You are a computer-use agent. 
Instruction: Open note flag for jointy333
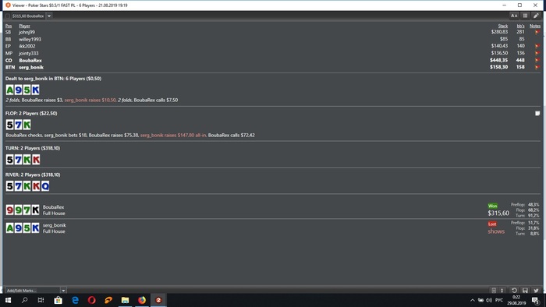click(537, 53)
